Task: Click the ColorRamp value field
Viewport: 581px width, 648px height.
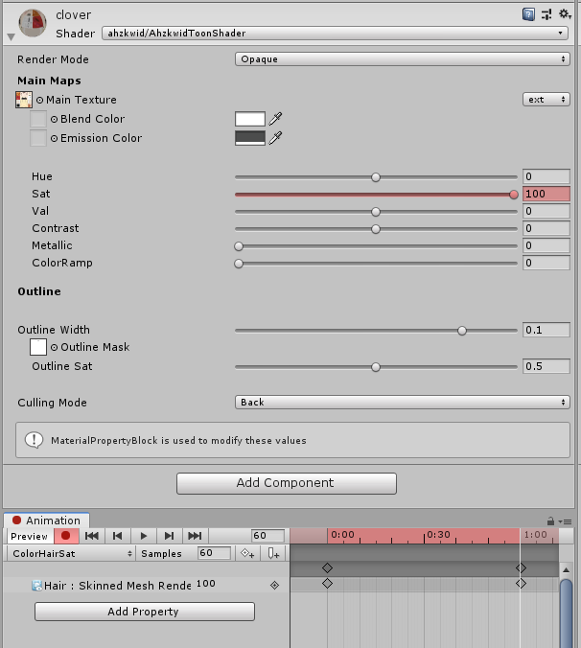Action: (x=546, y=263)
